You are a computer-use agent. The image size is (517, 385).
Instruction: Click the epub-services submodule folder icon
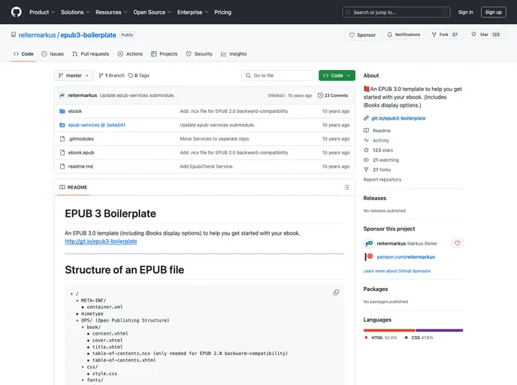point(62,125)
